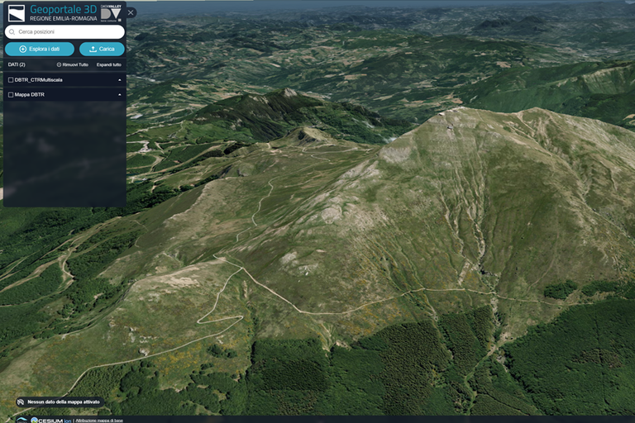The image size is (635, 423).
Task: Click the Regione Emilia-Romagna logo icon
Action: click(x=17, y=12)
